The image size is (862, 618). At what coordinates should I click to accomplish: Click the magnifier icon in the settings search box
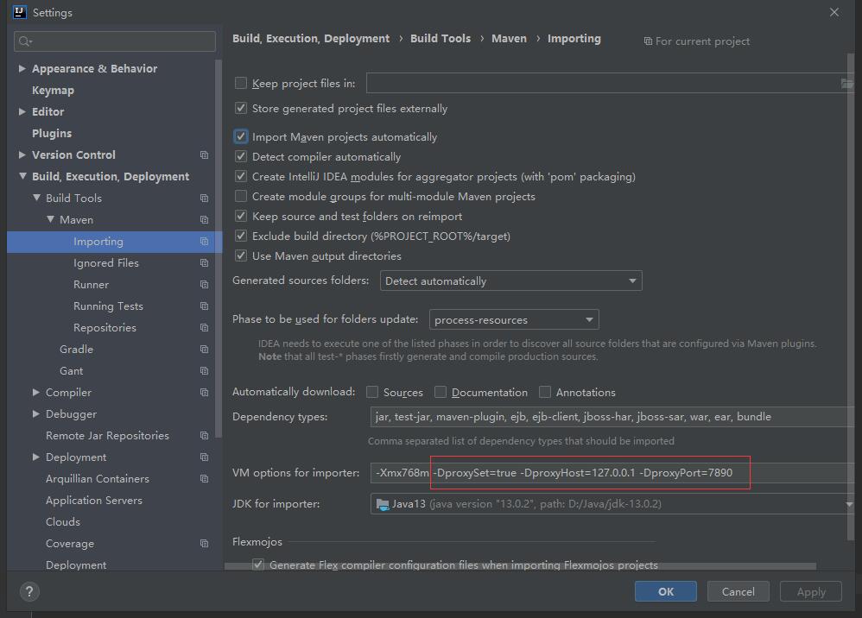25,41
